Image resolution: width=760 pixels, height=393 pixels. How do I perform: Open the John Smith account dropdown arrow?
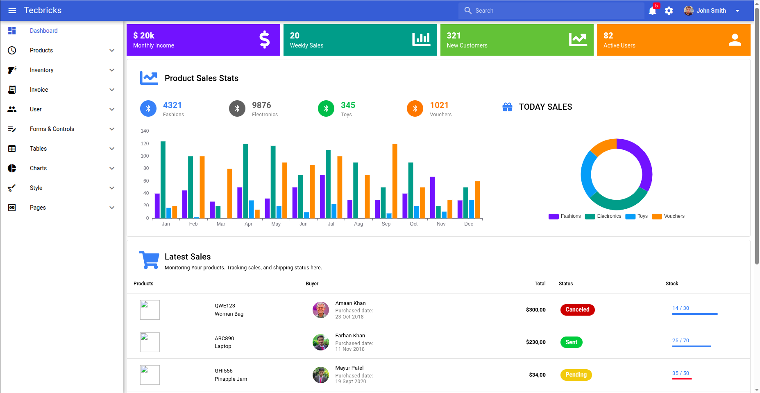coord(737,11)
